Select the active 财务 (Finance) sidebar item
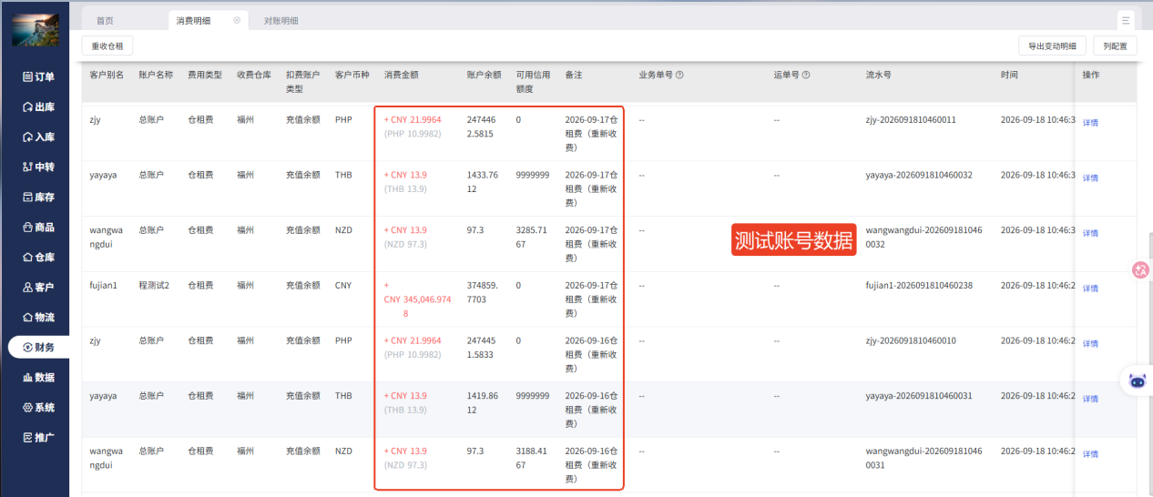The image size is (1153, 497). pyautogui.click(x=38, y=348)
